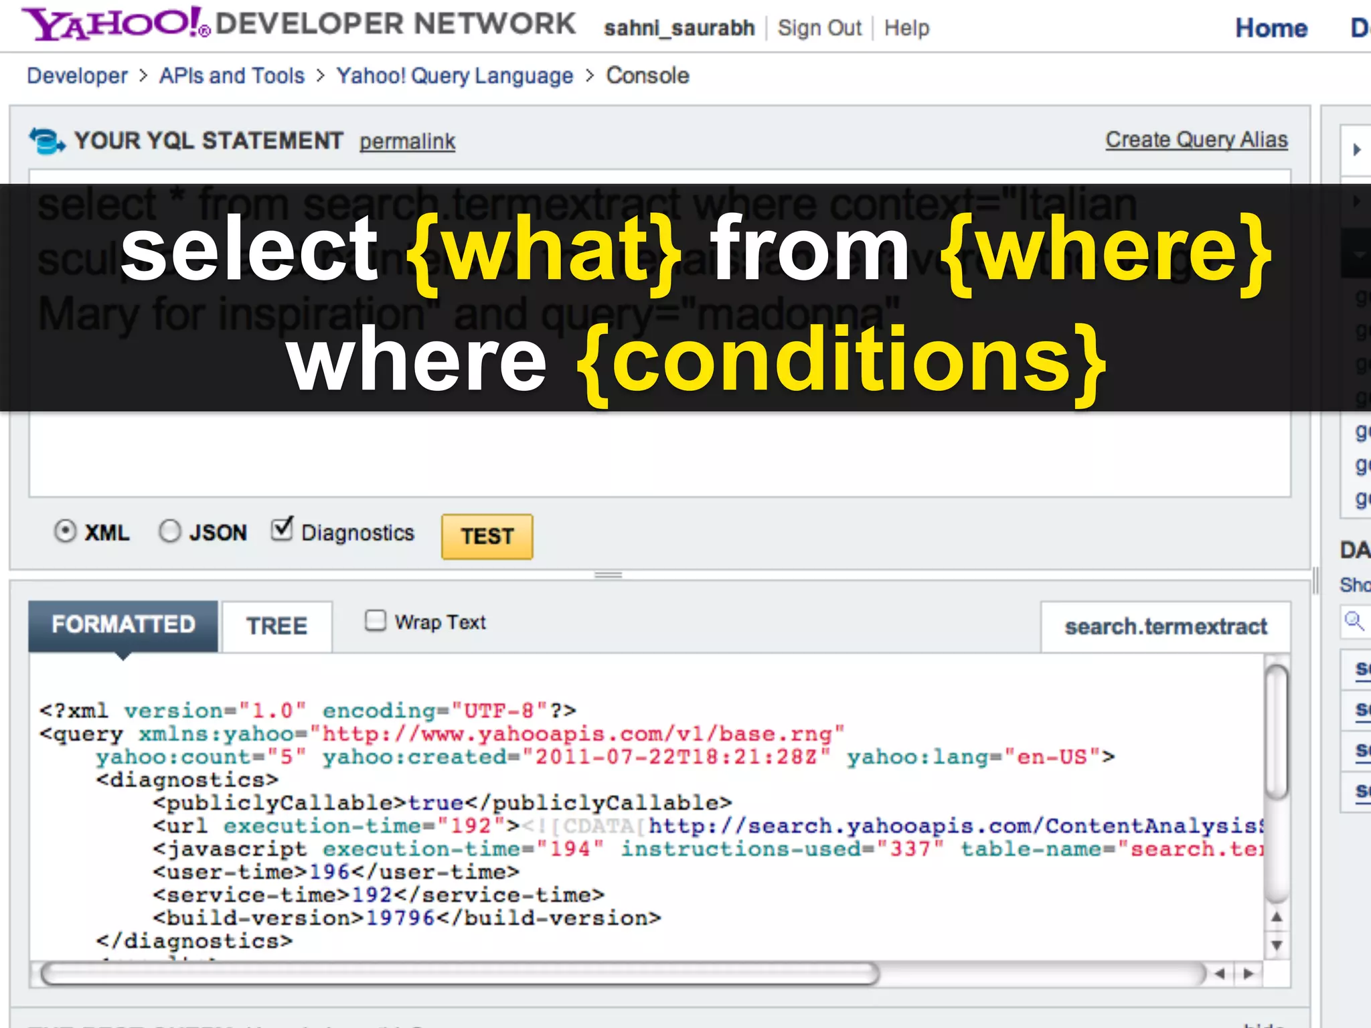This screenshot has height=1028, width=1371.
Task: Select the XML output radio button
Action: pos(65,531)
